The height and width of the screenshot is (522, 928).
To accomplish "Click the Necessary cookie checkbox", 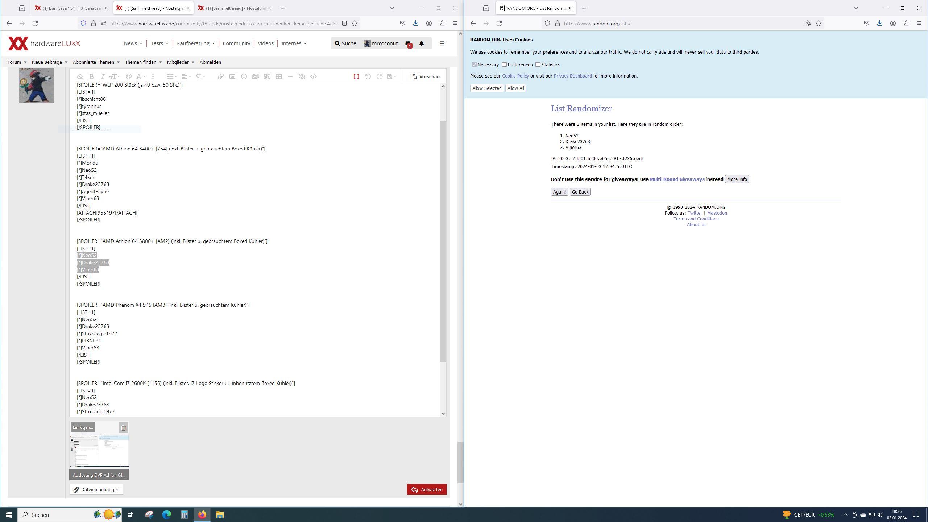I will pos(474,65).
